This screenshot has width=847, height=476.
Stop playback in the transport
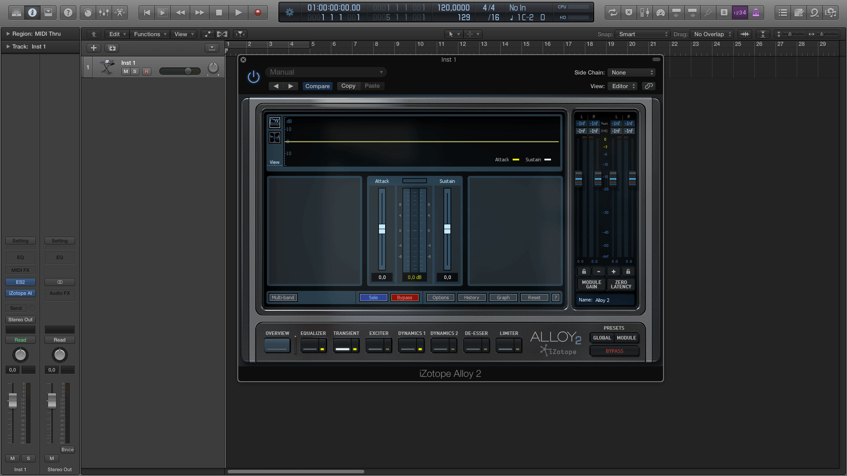tap(219, 13)
